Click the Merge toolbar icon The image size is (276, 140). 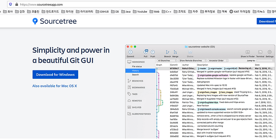click(x=175, y=52)
